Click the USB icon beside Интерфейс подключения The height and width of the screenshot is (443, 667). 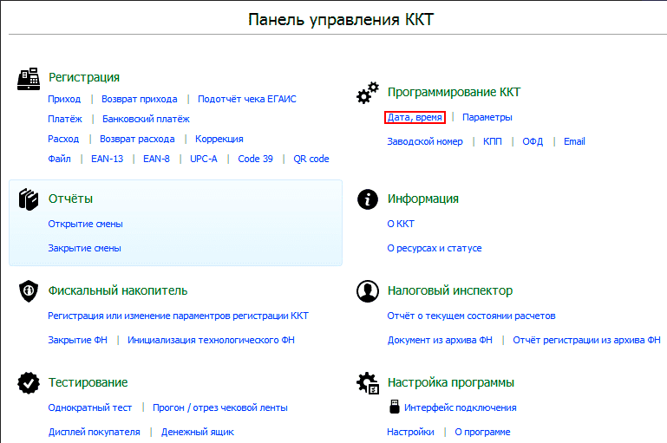(395, 407)
